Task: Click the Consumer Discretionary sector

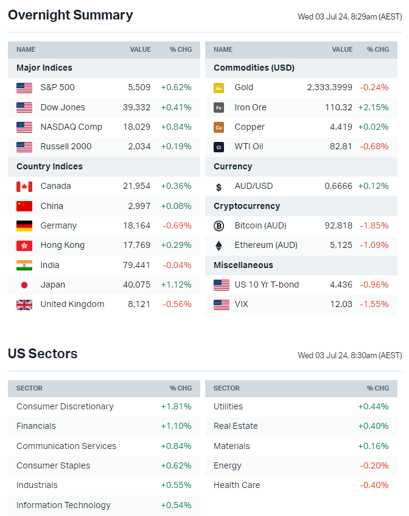Action: pos(65,406)
